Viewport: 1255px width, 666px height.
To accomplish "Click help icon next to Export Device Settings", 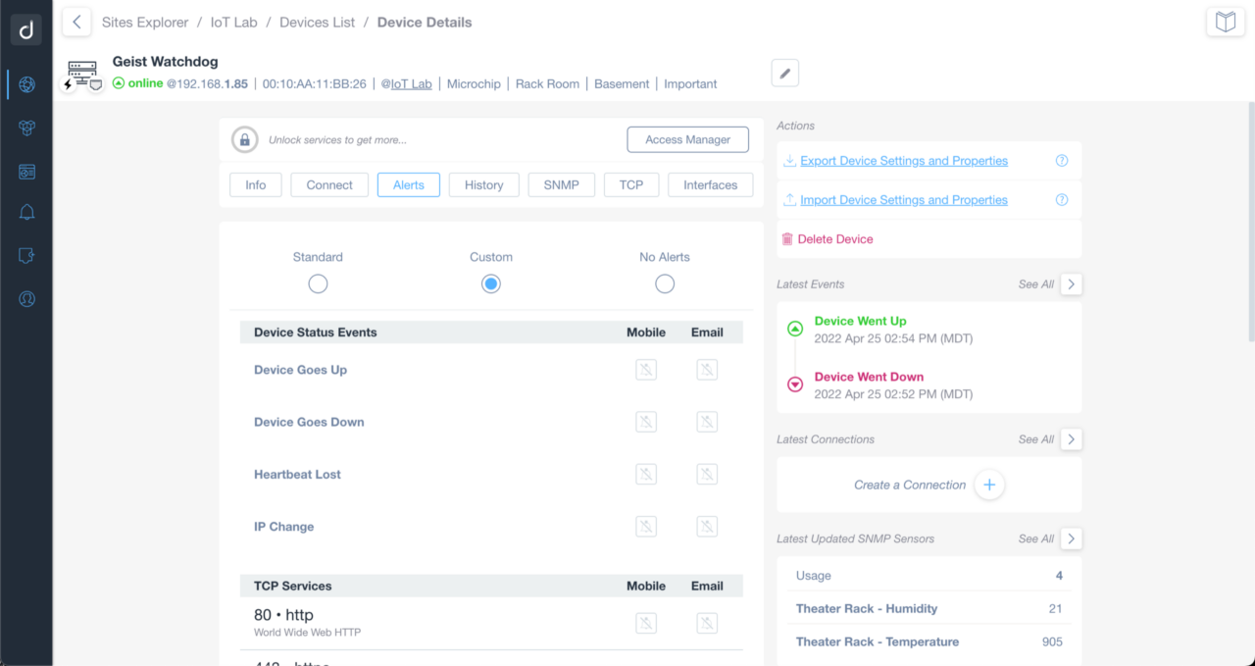I will click(1061, 161).
